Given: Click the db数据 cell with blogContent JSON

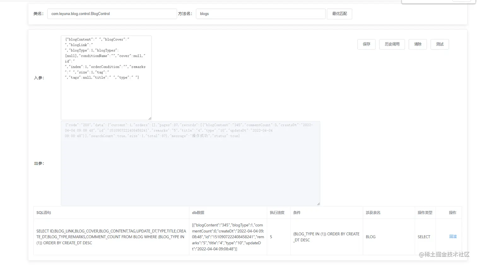Looking at the screenshot, I should tap(228, 237).
